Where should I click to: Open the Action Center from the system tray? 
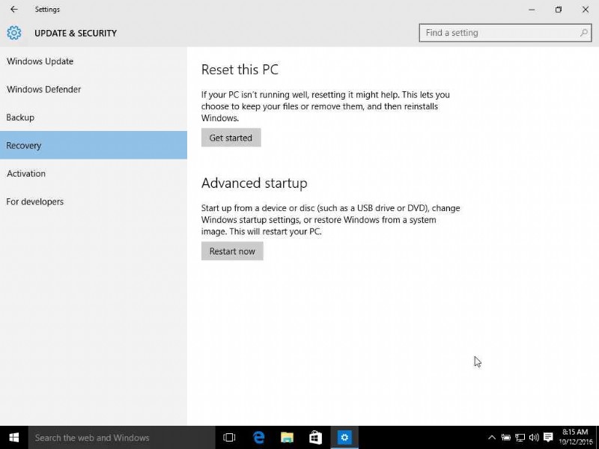tap(548, 438)
